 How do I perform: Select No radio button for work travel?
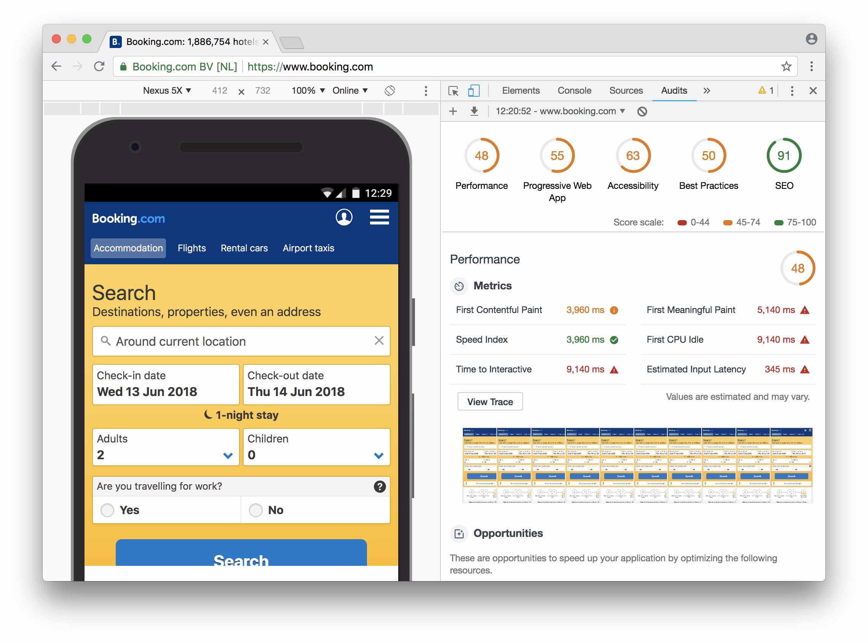point(257,510)
